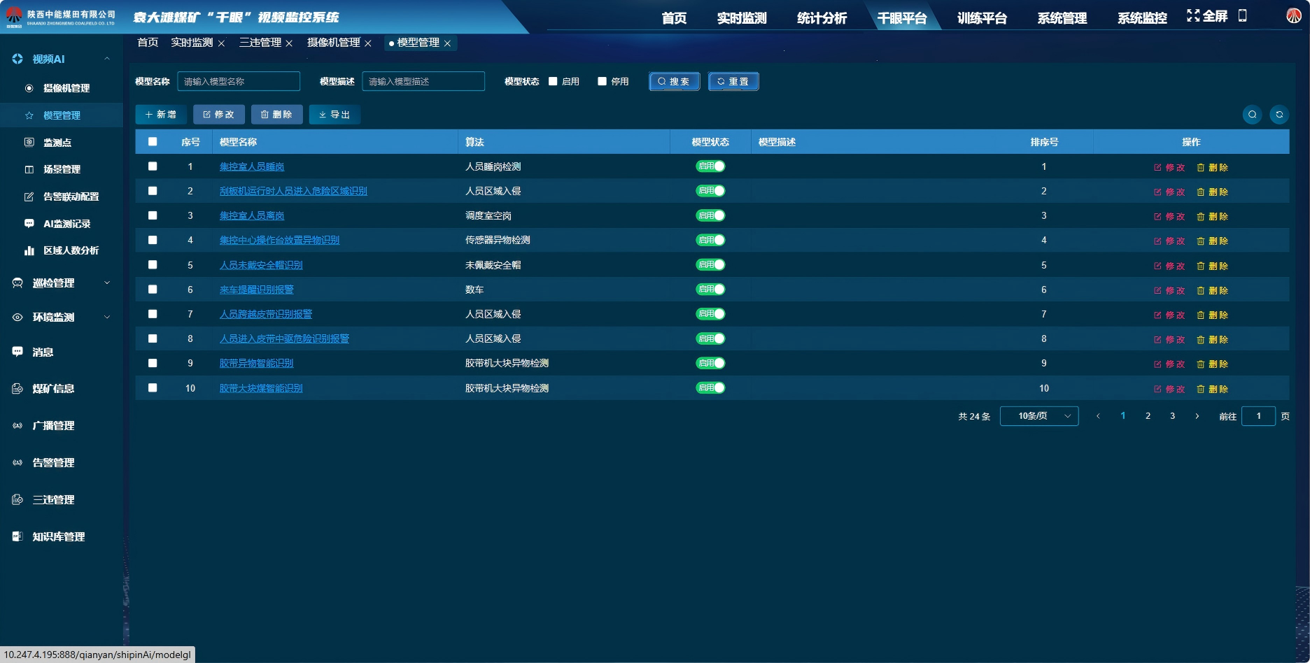This screenshot has width=1310, height=663.
Task: Click 删除 trash icon for row 5
Action: [x=1201, y=266]
